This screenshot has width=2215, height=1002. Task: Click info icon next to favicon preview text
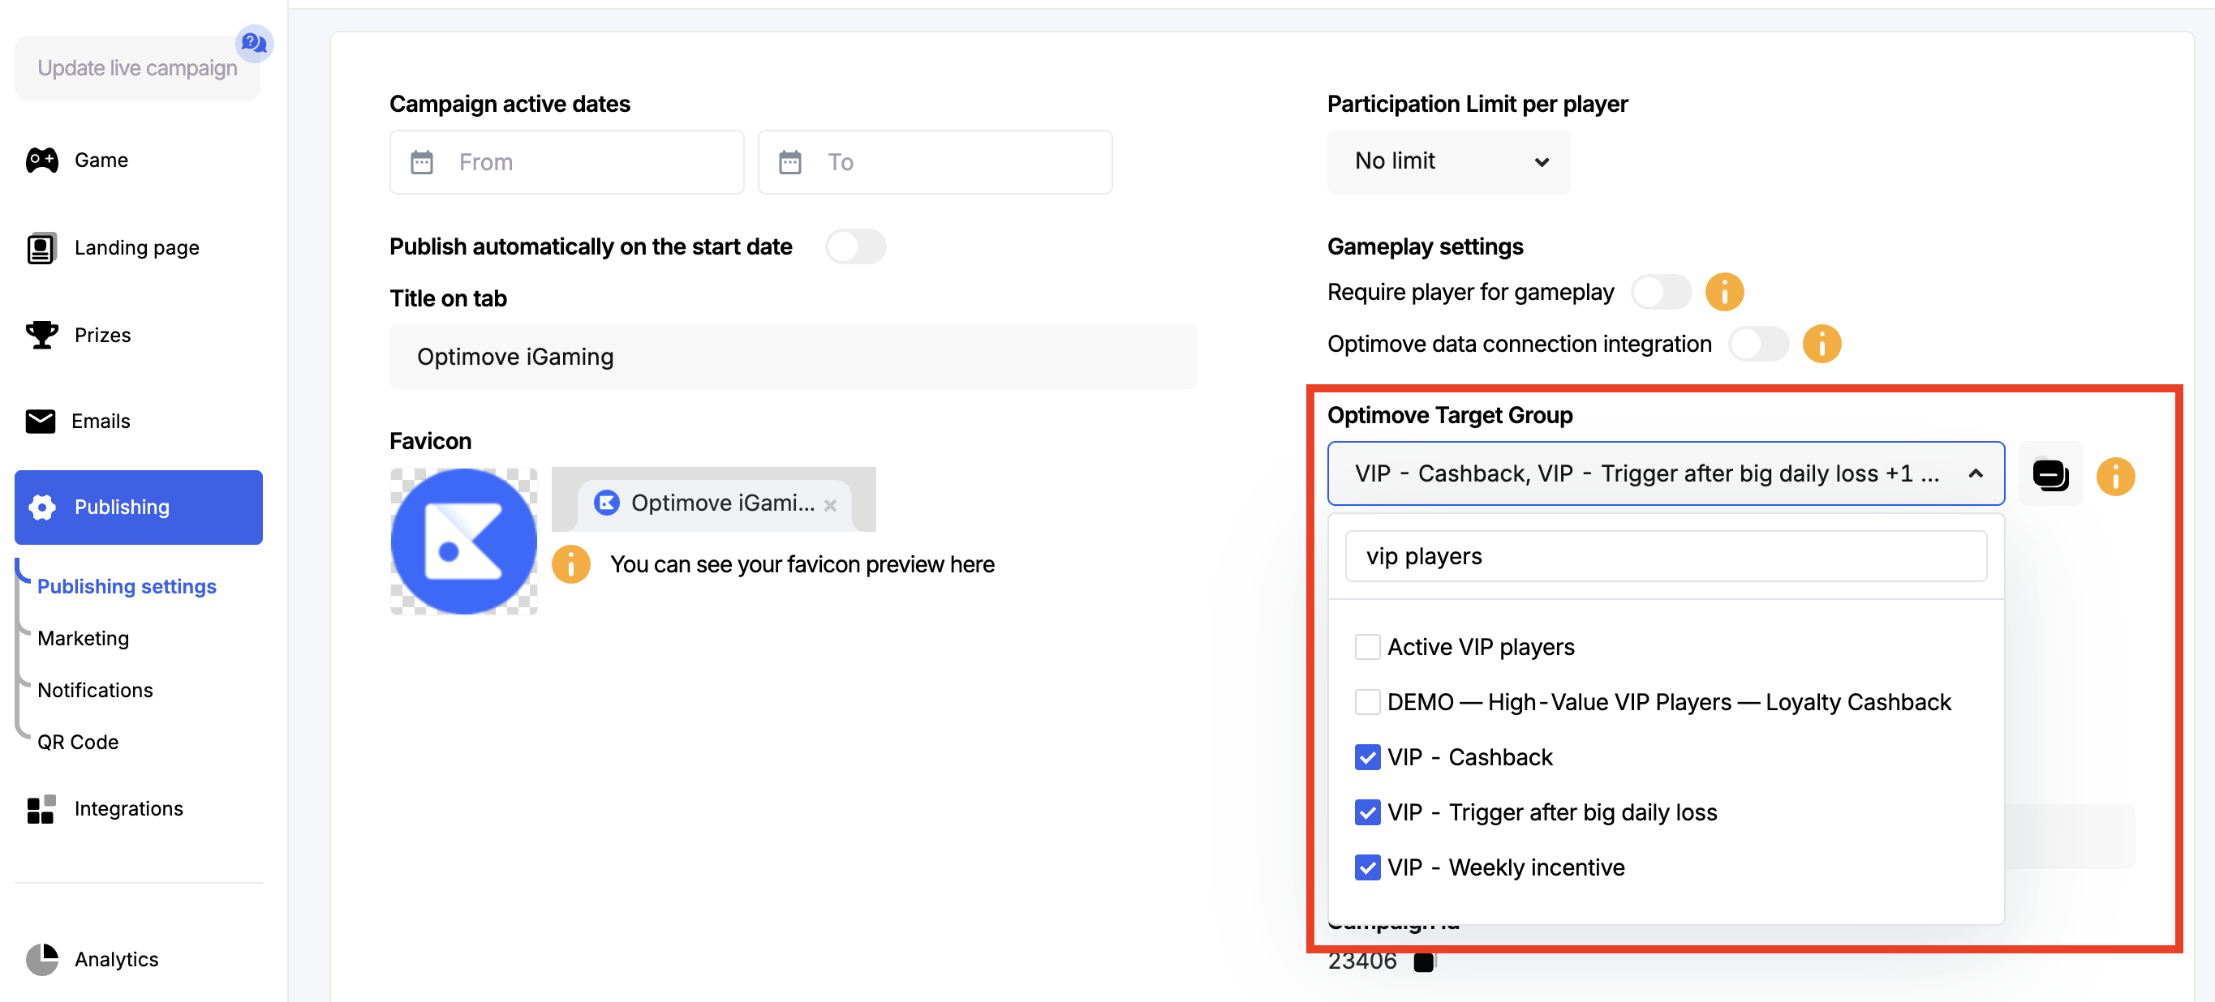pos(571,564)
